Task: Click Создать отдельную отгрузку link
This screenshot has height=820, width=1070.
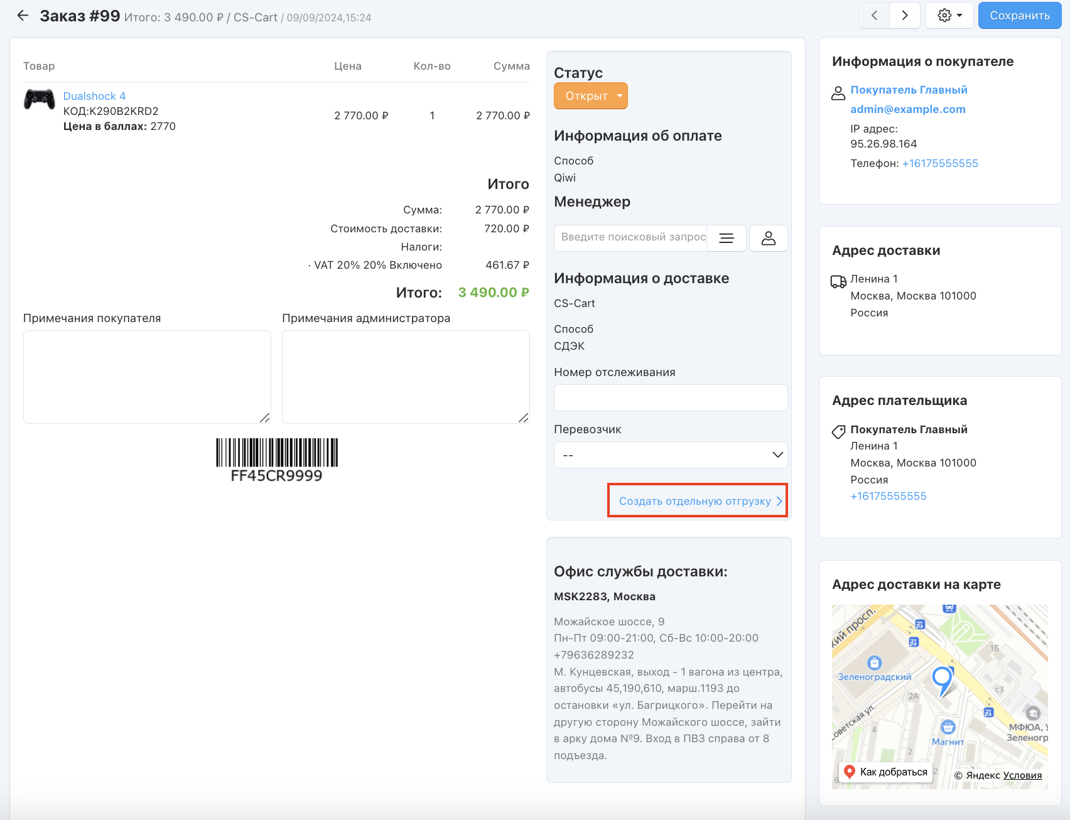Action: (x=696, y=501)
